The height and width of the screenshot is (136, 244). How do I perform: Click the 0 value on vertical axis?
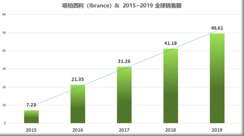(5, 123)
